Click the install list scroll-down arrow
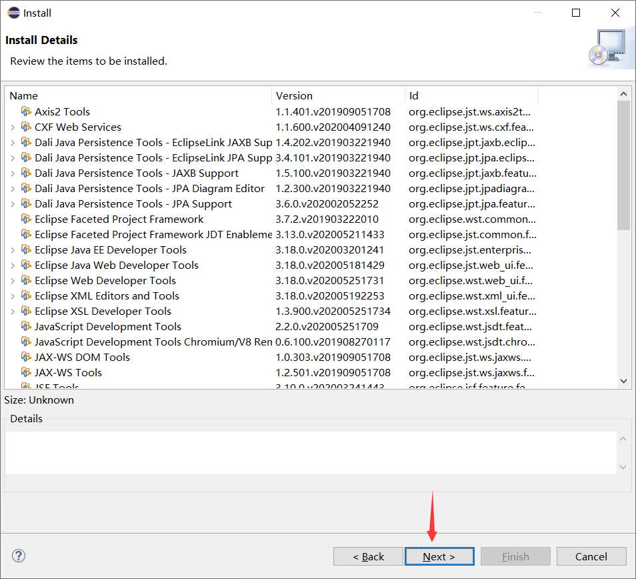This screenshot has height=579, width=636. tap(624, 381)
